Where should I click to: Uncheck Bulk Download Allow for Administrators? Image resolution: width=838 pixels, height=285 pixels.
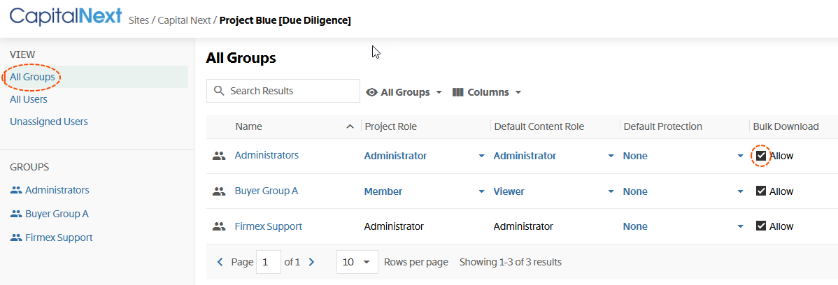[761, 156]
